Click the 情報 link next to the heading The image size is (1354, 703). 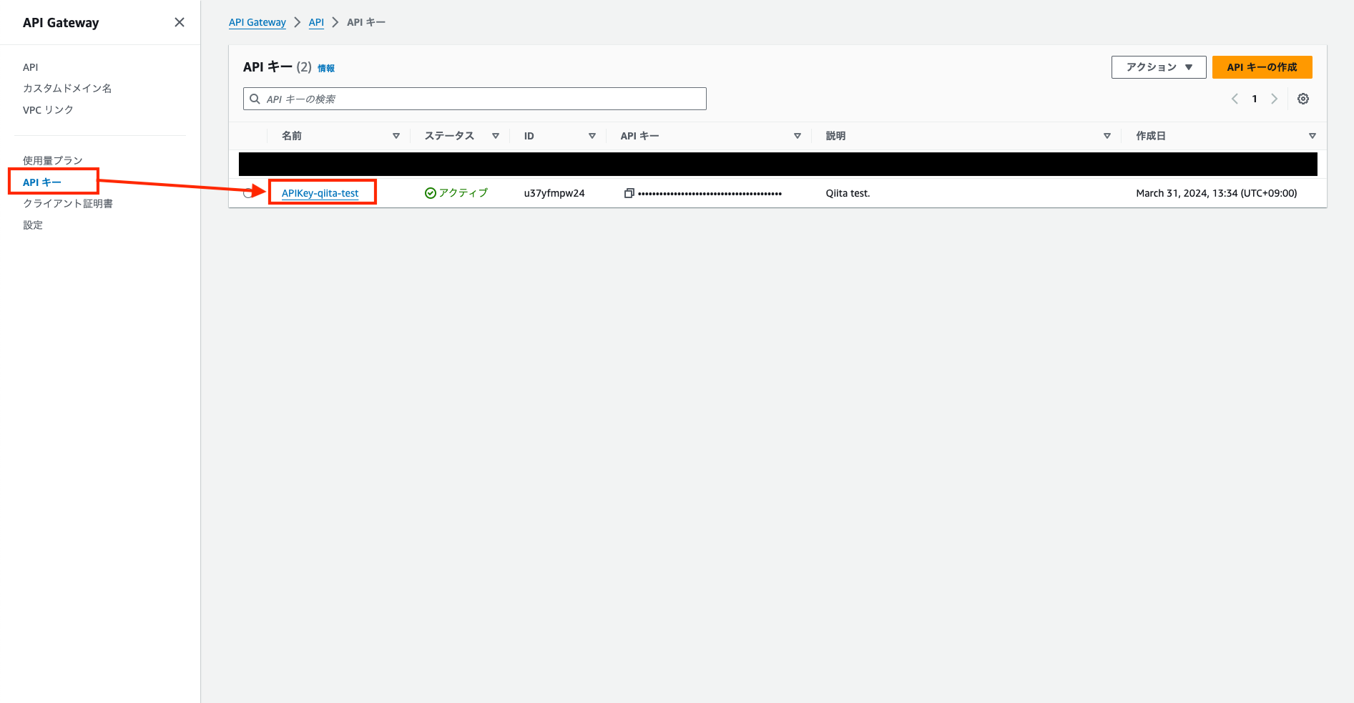(x=326, y=68)
